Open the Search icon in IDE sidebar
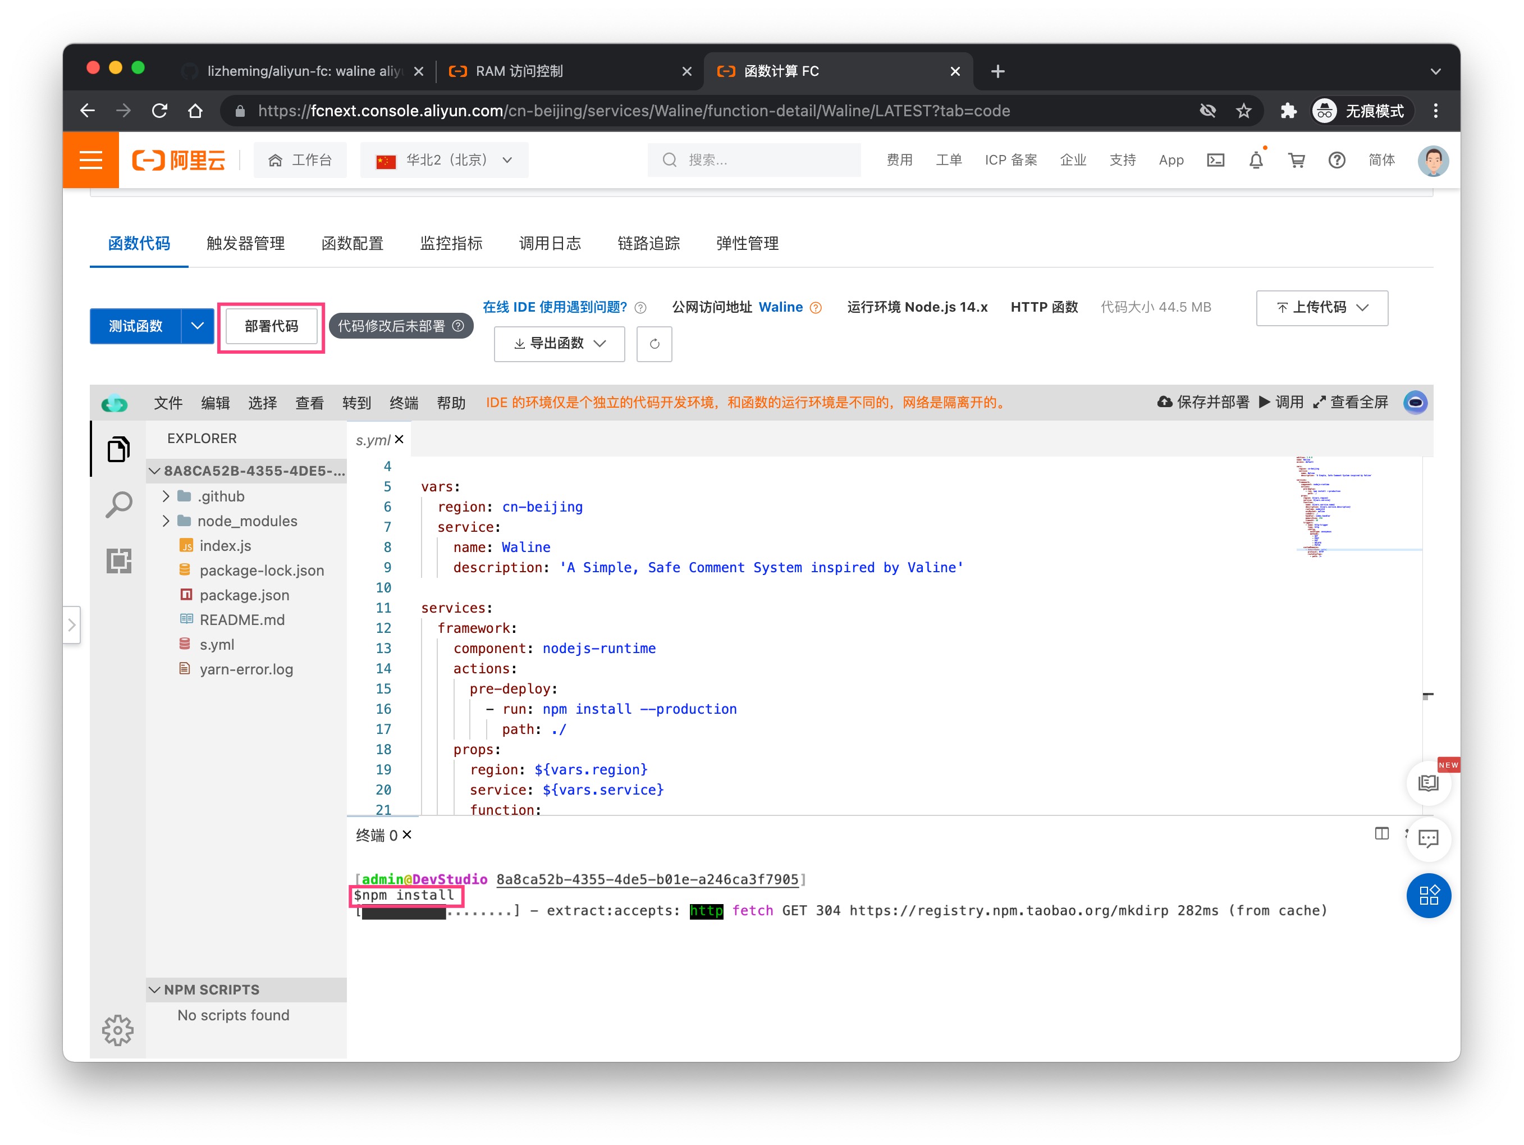Viewport: 1524px width, 1145px height. pyautogui.click(x=118, y=505)
